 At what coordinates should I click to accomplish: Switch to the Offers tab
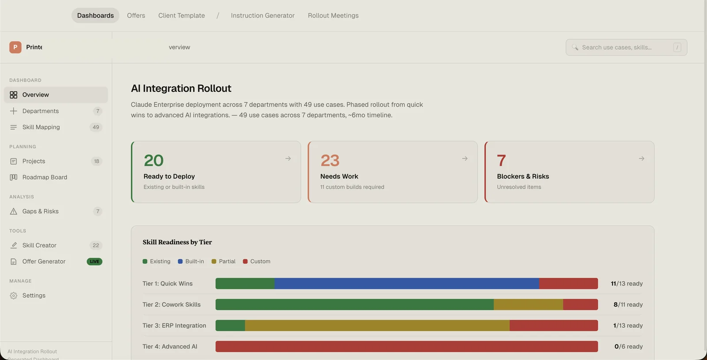[136, 15]
